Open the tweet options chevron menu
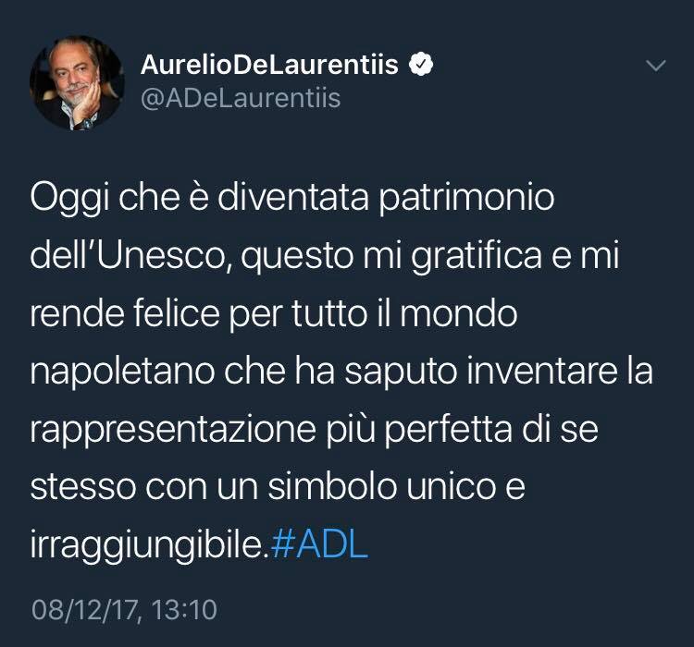694x647 pixels. (x=656, y=66)
